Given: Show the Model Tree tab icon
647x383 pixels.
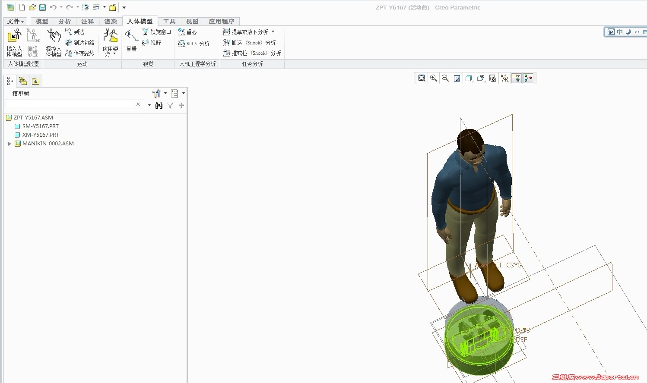Looking at the screenshot, I should (10, 81).
